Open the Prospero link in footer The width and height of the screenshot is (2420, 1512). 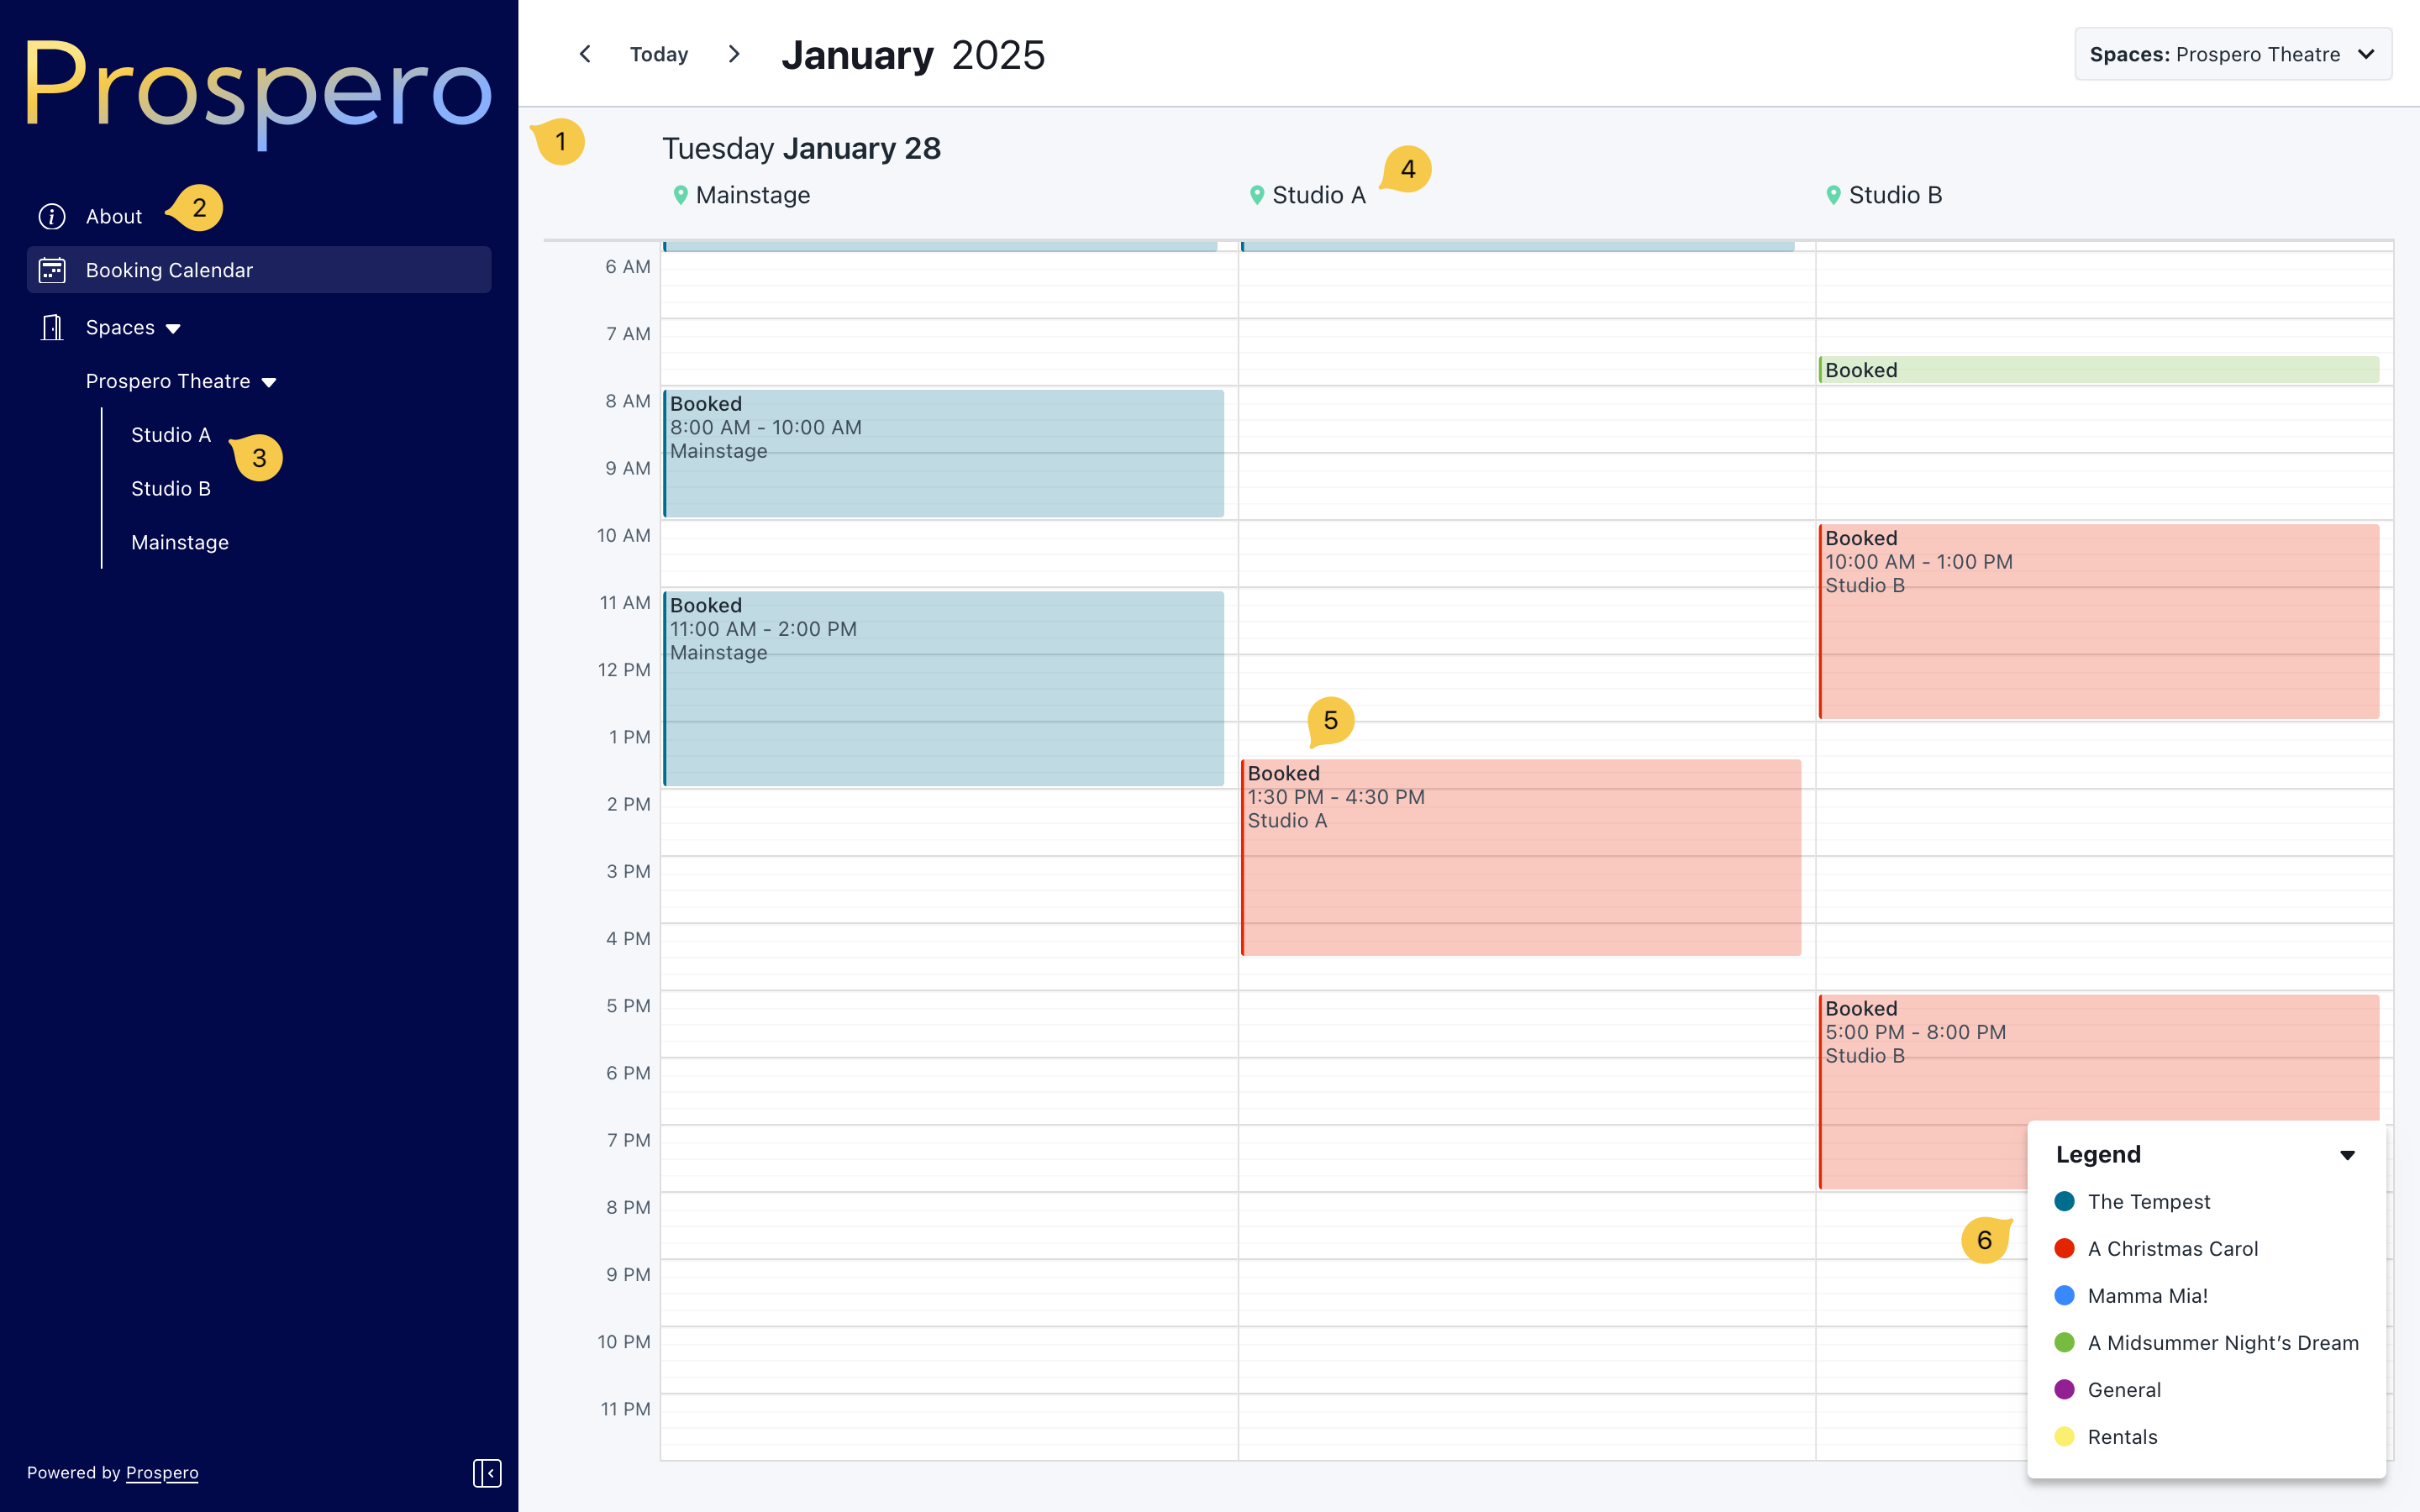click(162, 1472)
